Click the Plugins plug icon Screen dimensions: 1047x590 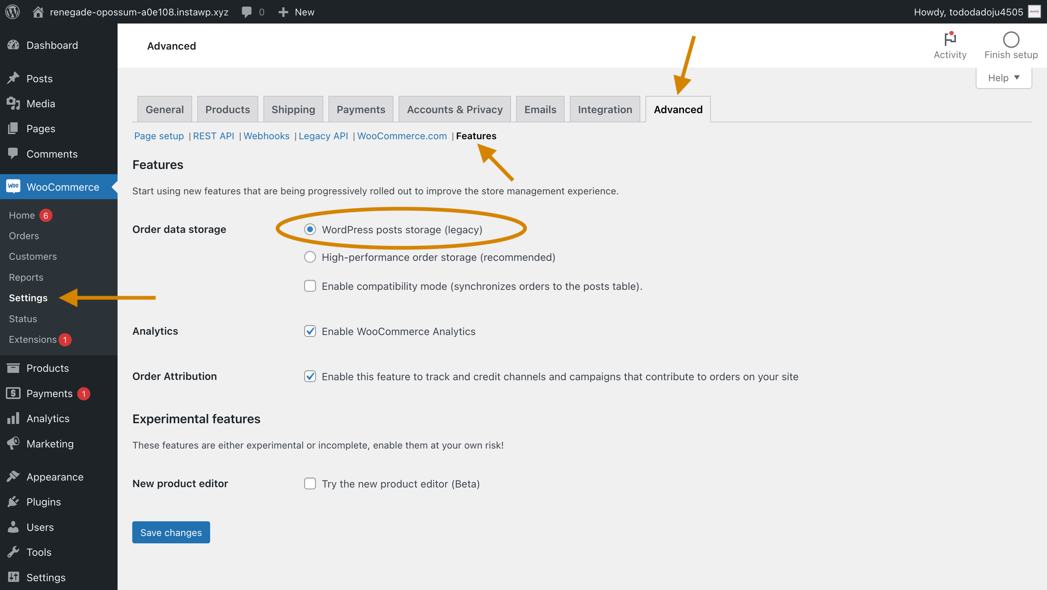[13, 501]
